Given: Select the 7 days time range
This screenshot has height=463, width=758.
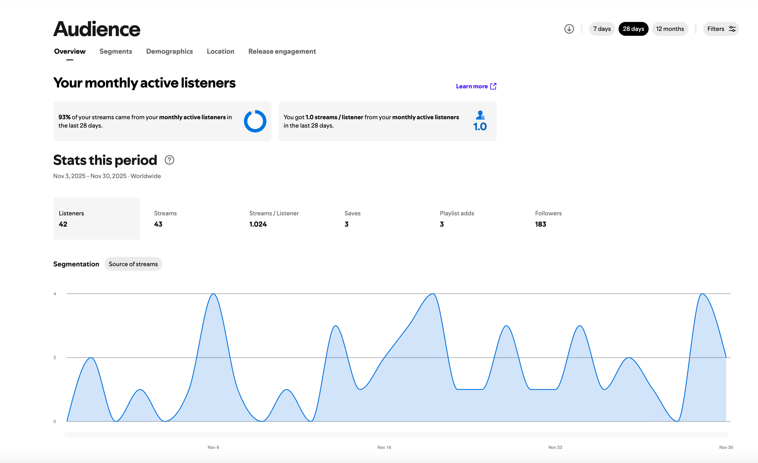Looking at the screenshot, I should tap(602, 29).
